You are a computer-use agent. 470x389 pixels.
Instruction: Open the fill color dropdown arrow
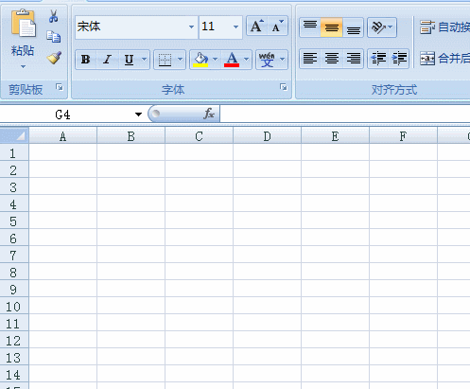(x=215, y=60)
